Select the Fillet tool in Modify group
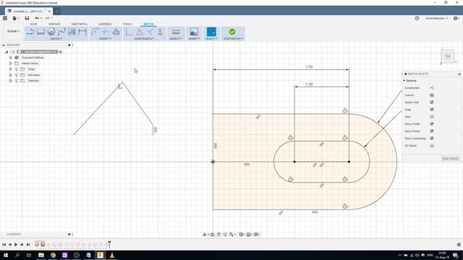The image size is (463, 260). point(95,32)
